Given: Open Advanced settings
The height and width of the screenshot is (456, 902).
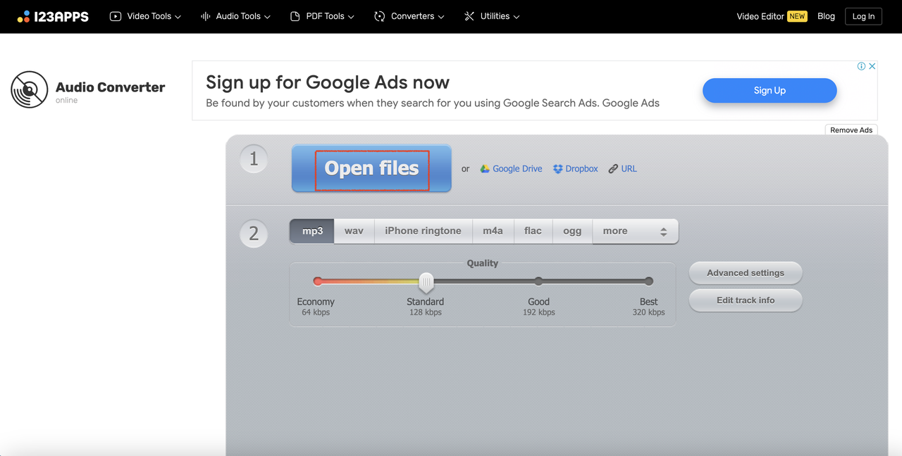Looking at the screenshot, I should (745, 273).
